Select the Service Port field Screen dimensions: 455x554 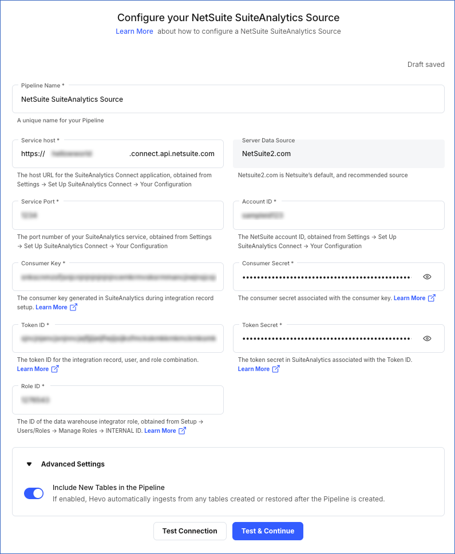coord(117,215)
